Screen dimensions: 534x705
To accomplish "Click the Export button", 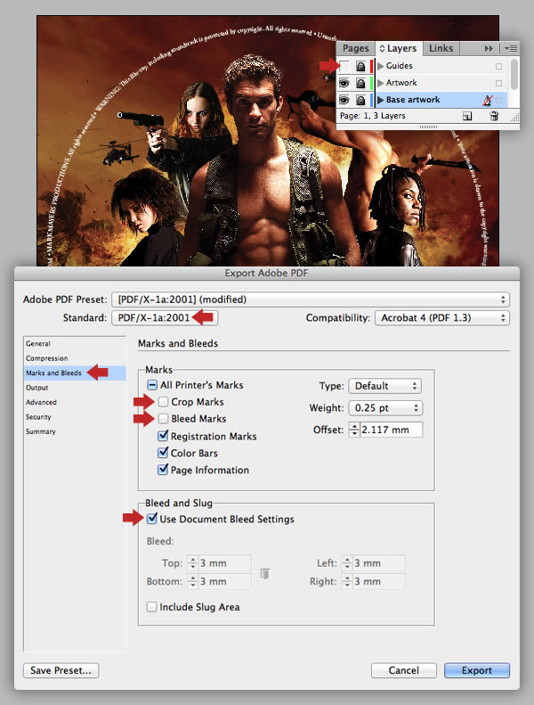I will pyautogui.click(x=477, y=670).
